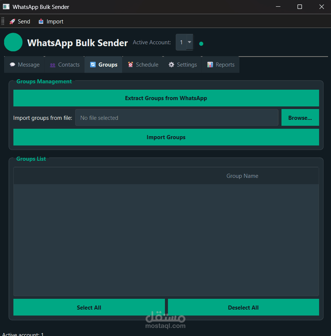331x336 pixels.
Task: Expand the Active Account dropdown
Action: [x=189, y=42]
